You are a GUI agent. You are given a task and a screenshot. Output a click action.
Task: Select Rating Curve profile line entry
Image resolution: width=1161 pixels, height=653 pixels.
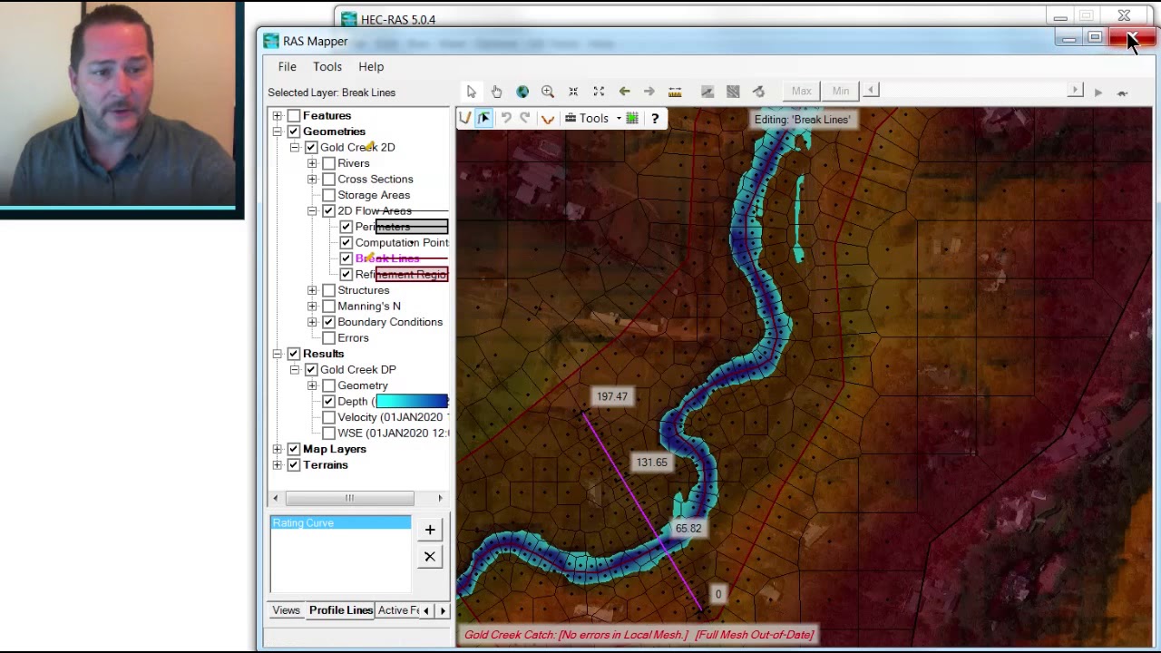coord(340,522)
